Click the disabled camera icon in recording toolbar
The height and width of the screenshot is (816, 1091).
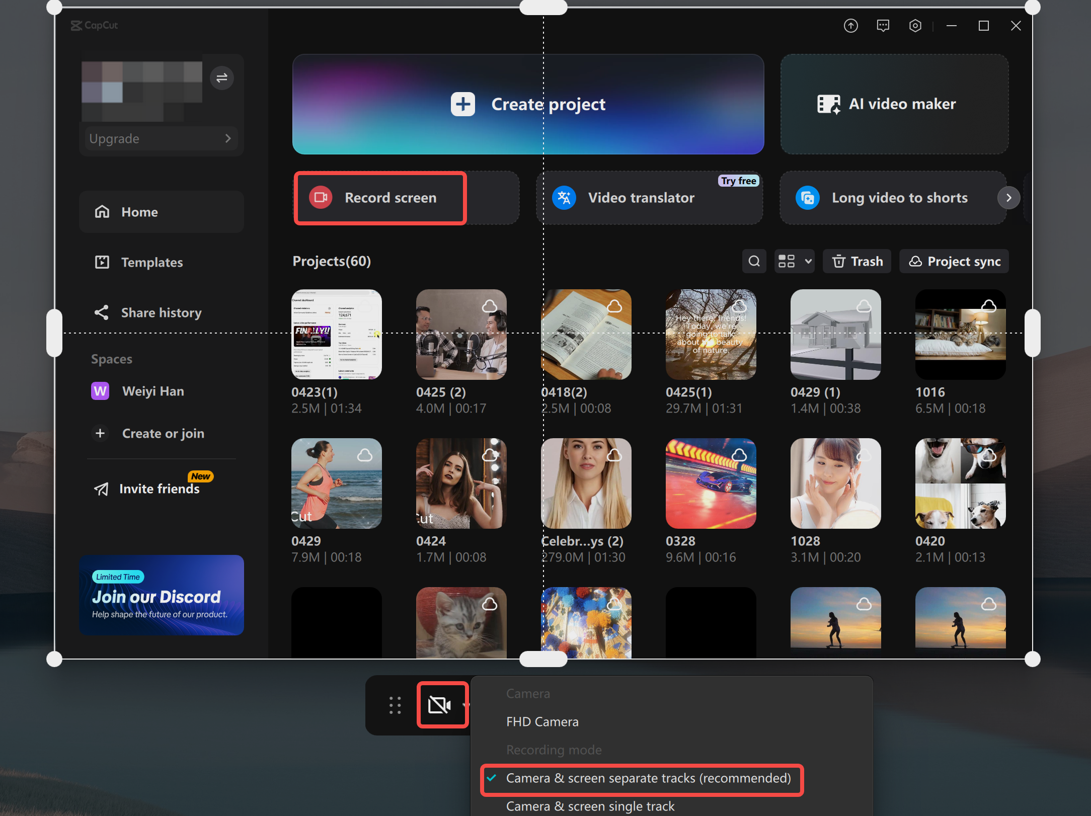coord(441,705)
